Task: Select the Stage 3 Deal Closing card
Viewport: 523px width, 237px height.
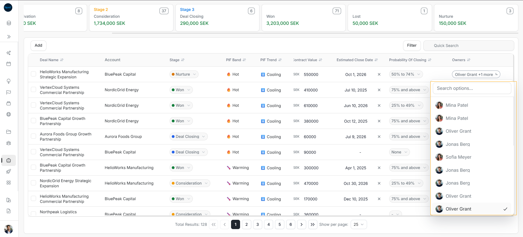Action: 217,18
